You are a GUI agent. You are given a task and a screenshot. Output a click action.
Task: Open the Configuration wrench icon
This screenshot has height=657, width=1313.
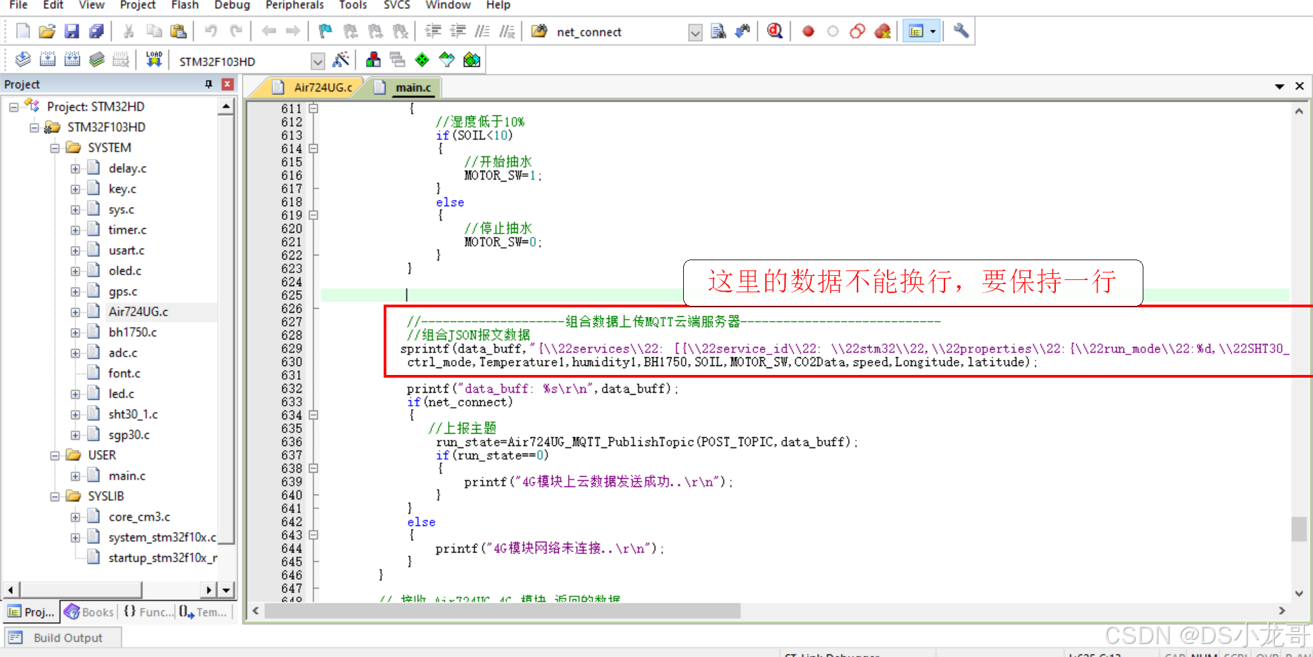pos(961,31)
